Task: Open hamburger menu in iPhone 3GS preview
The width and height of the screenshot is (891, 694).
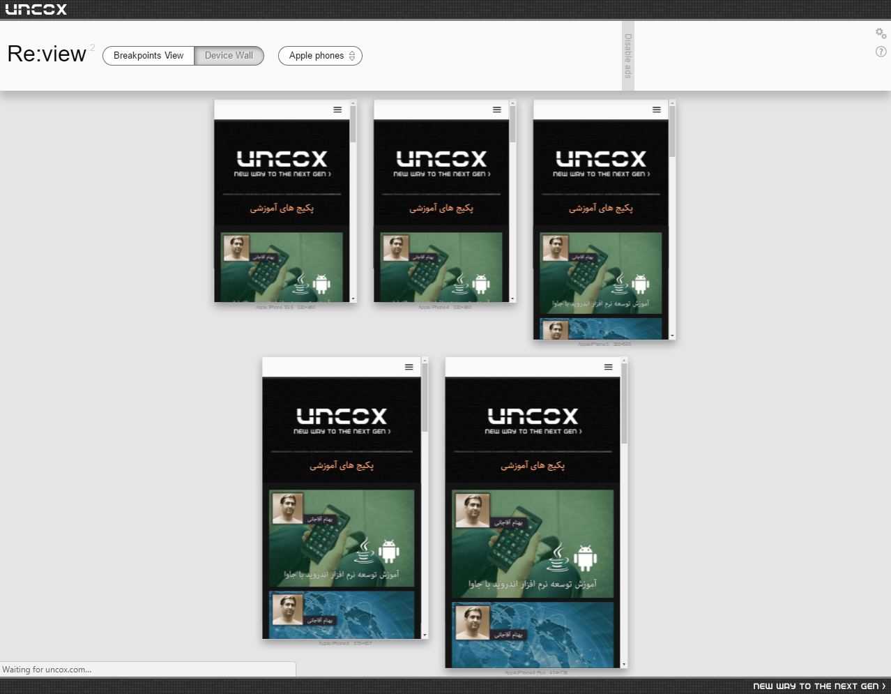Action: [x=337, y=110]
